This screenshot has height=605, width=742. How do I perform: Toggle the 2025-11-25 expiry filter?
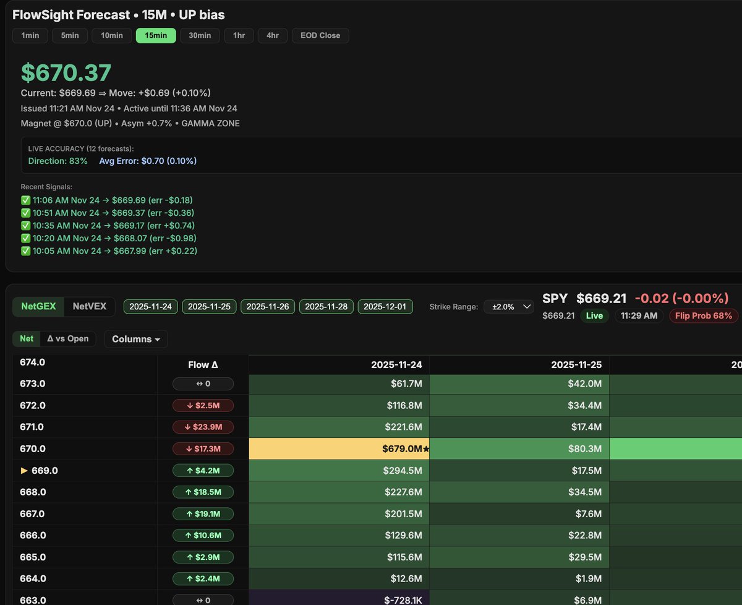tap(209, 307)
